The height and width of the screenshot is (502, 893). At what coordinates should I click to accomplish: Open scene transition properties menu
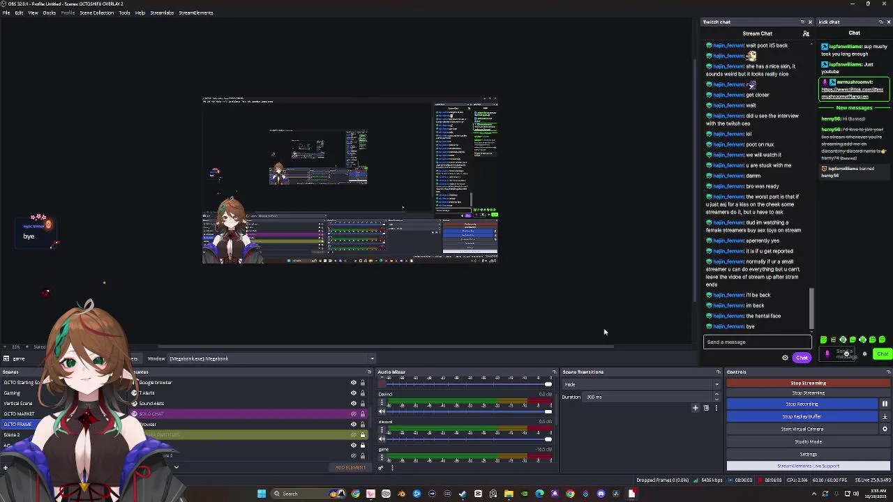pyautogui.click(x=716, y=408)
